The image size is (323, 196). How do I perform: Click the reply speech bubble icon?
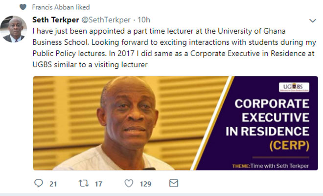click(39, 183)
